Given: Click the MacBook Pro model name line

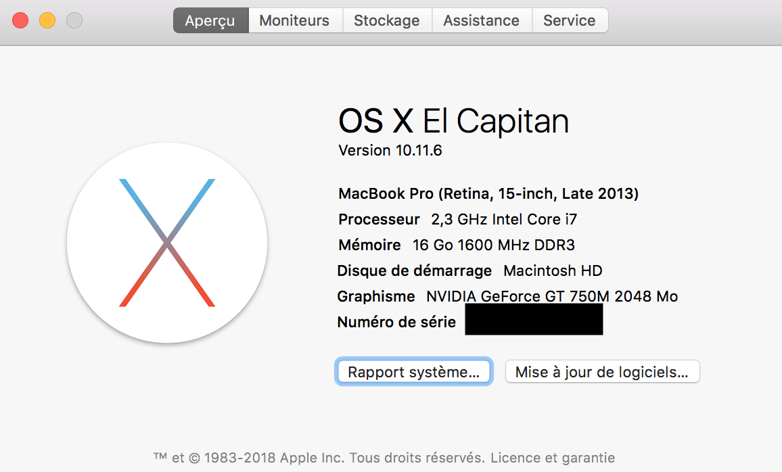Looking at the screenshot, I should pyautogui.click(x=488, y=194).
